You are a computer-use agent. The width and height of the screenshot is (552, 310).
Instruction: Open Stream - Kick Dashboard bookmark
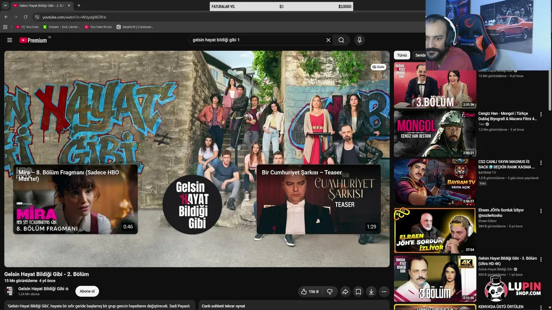click(x=61, y=27)
